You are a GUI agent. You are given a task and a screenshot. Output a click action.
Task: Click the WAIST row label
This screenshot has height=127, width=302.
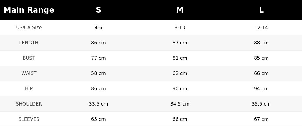coord(29,73)
